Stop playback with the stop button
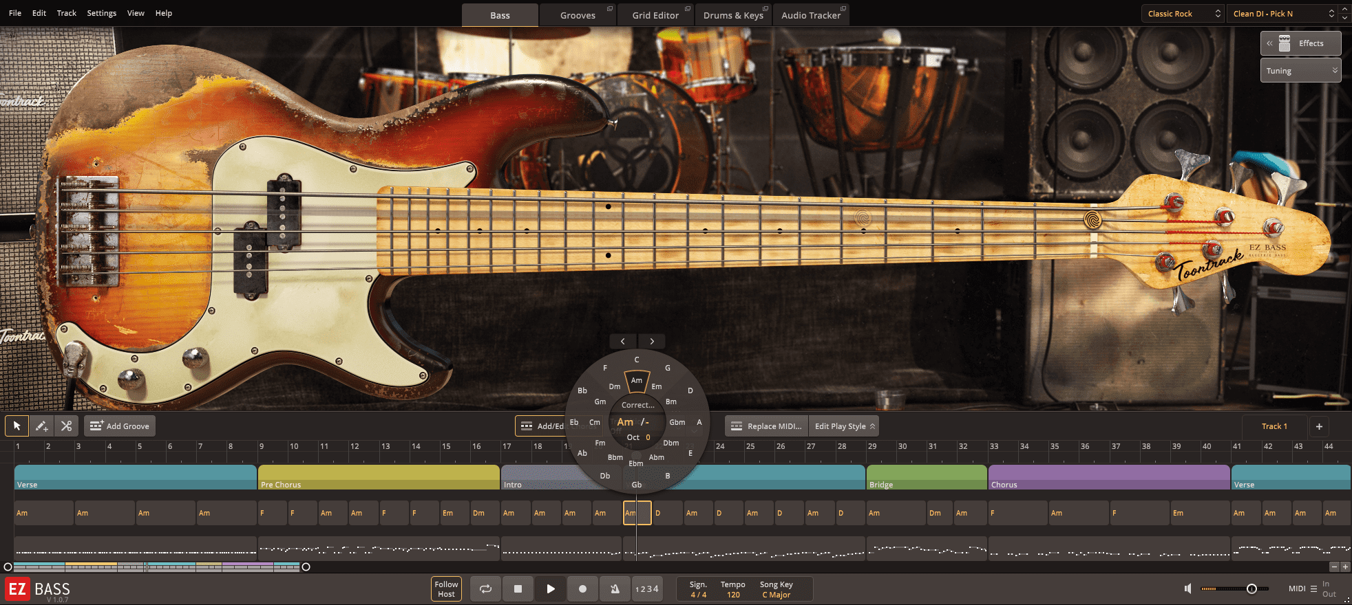Screen dimensions: 1352x605 point(518,588)
